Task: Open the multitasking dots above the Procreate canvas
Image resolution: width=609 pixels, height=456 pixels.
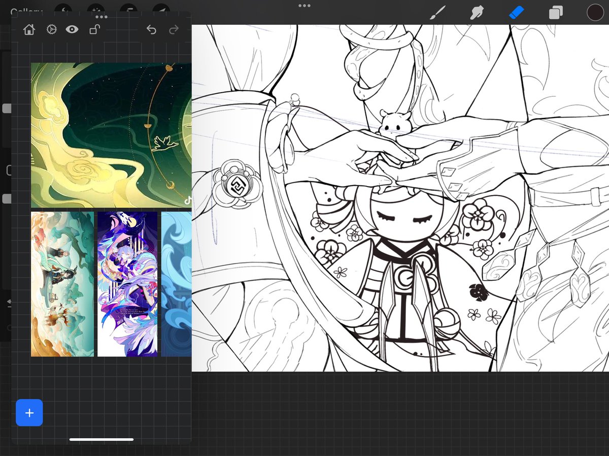Action: tap(304, 6)
